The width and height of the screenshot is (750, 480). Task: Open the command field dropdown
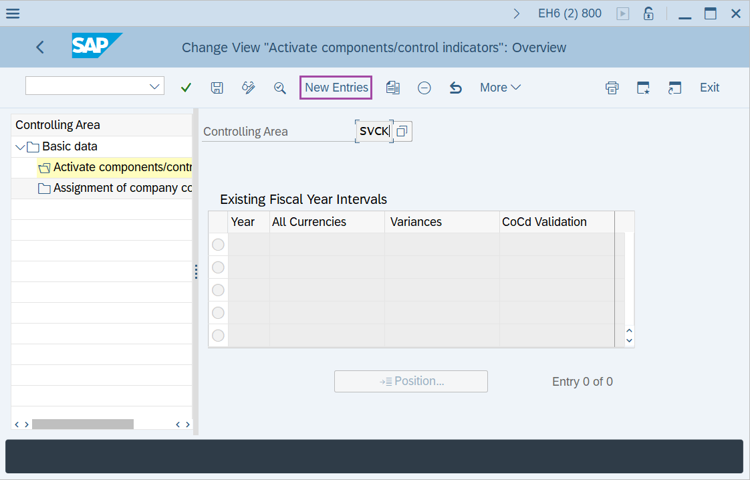(155, 86)
